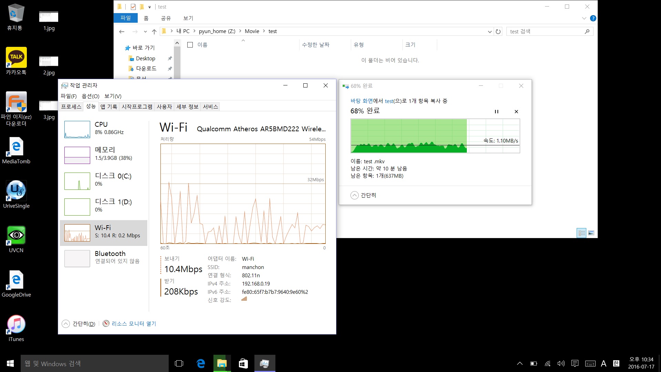Collapse Task Manager with 간단히(D)

coord(78,324)
